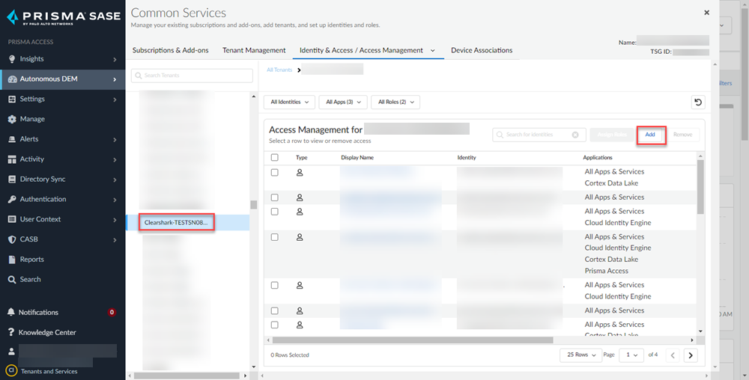The width and height of the screenshot is (749, 380).
Task: Expand the All Apps (3) dropdown
Action: pyautogui.click(x=342, y=102)
